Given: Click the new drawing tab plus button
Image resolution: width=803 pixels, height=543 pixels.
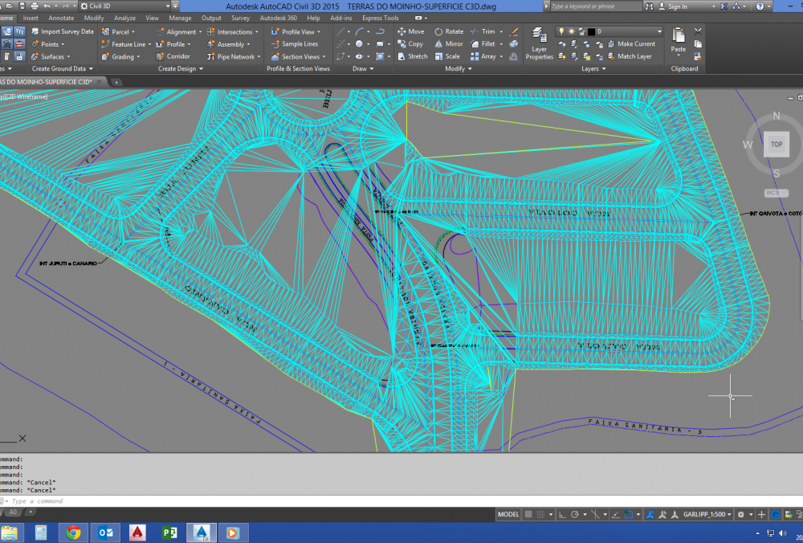Looking at the screenshot, I should (x=116, y=82).
